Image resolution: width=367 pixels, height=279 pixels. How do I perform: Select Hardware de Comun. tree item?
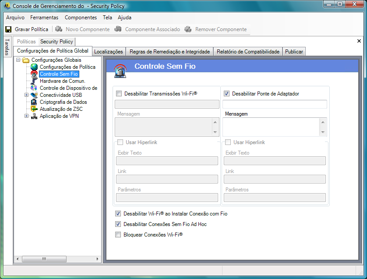(63, 81)
